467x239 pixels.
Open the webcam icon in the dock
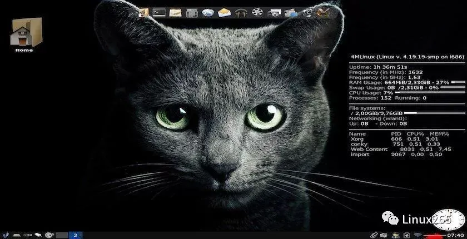307,13
